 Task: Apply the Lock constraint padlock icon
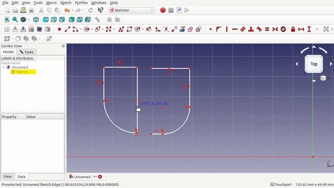coord(293,29)
